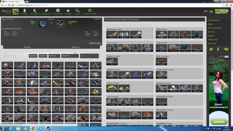The image size is (233, 131).
Task: Open the Twitter icon in sidebar
Action: point(211,49)
